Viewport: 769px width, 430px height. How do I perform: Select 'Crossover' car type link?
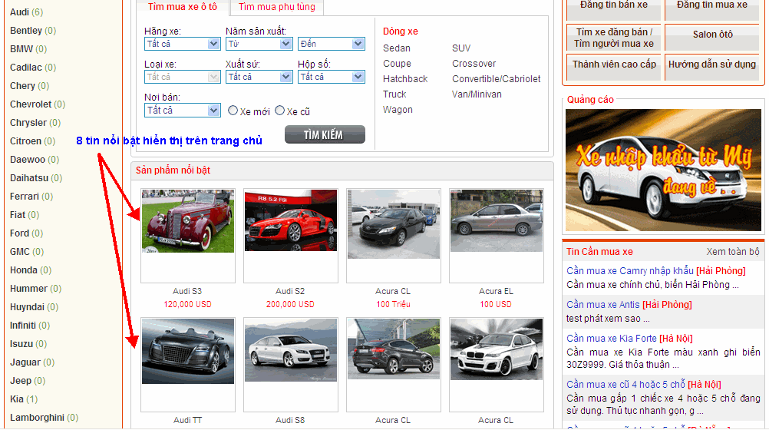tap(474, 63)
